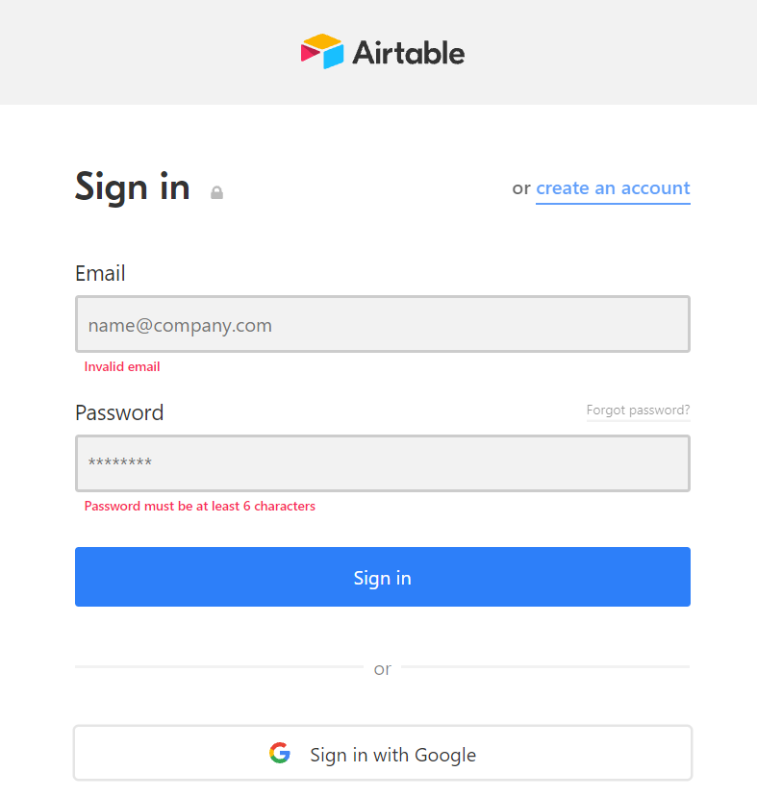
Task: Click the divider line right of or
Action: [x=545, y=666]
